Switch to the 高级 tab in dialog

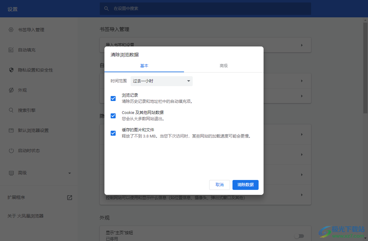coord(224,66)
